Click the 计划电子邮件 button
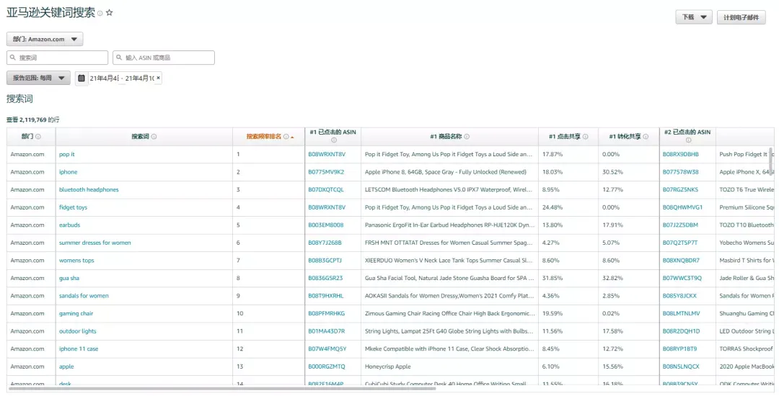The image size is (779, 396). click(741, 17)
